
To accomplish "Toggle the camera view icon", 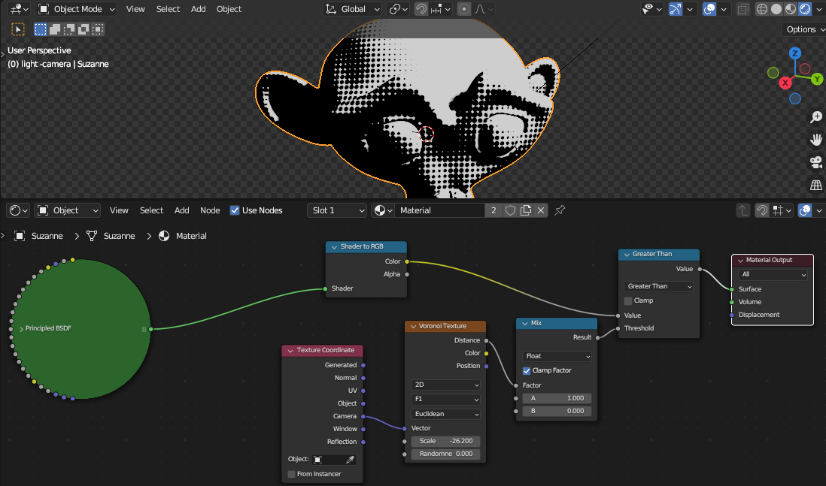I will (x=816, y=162).
